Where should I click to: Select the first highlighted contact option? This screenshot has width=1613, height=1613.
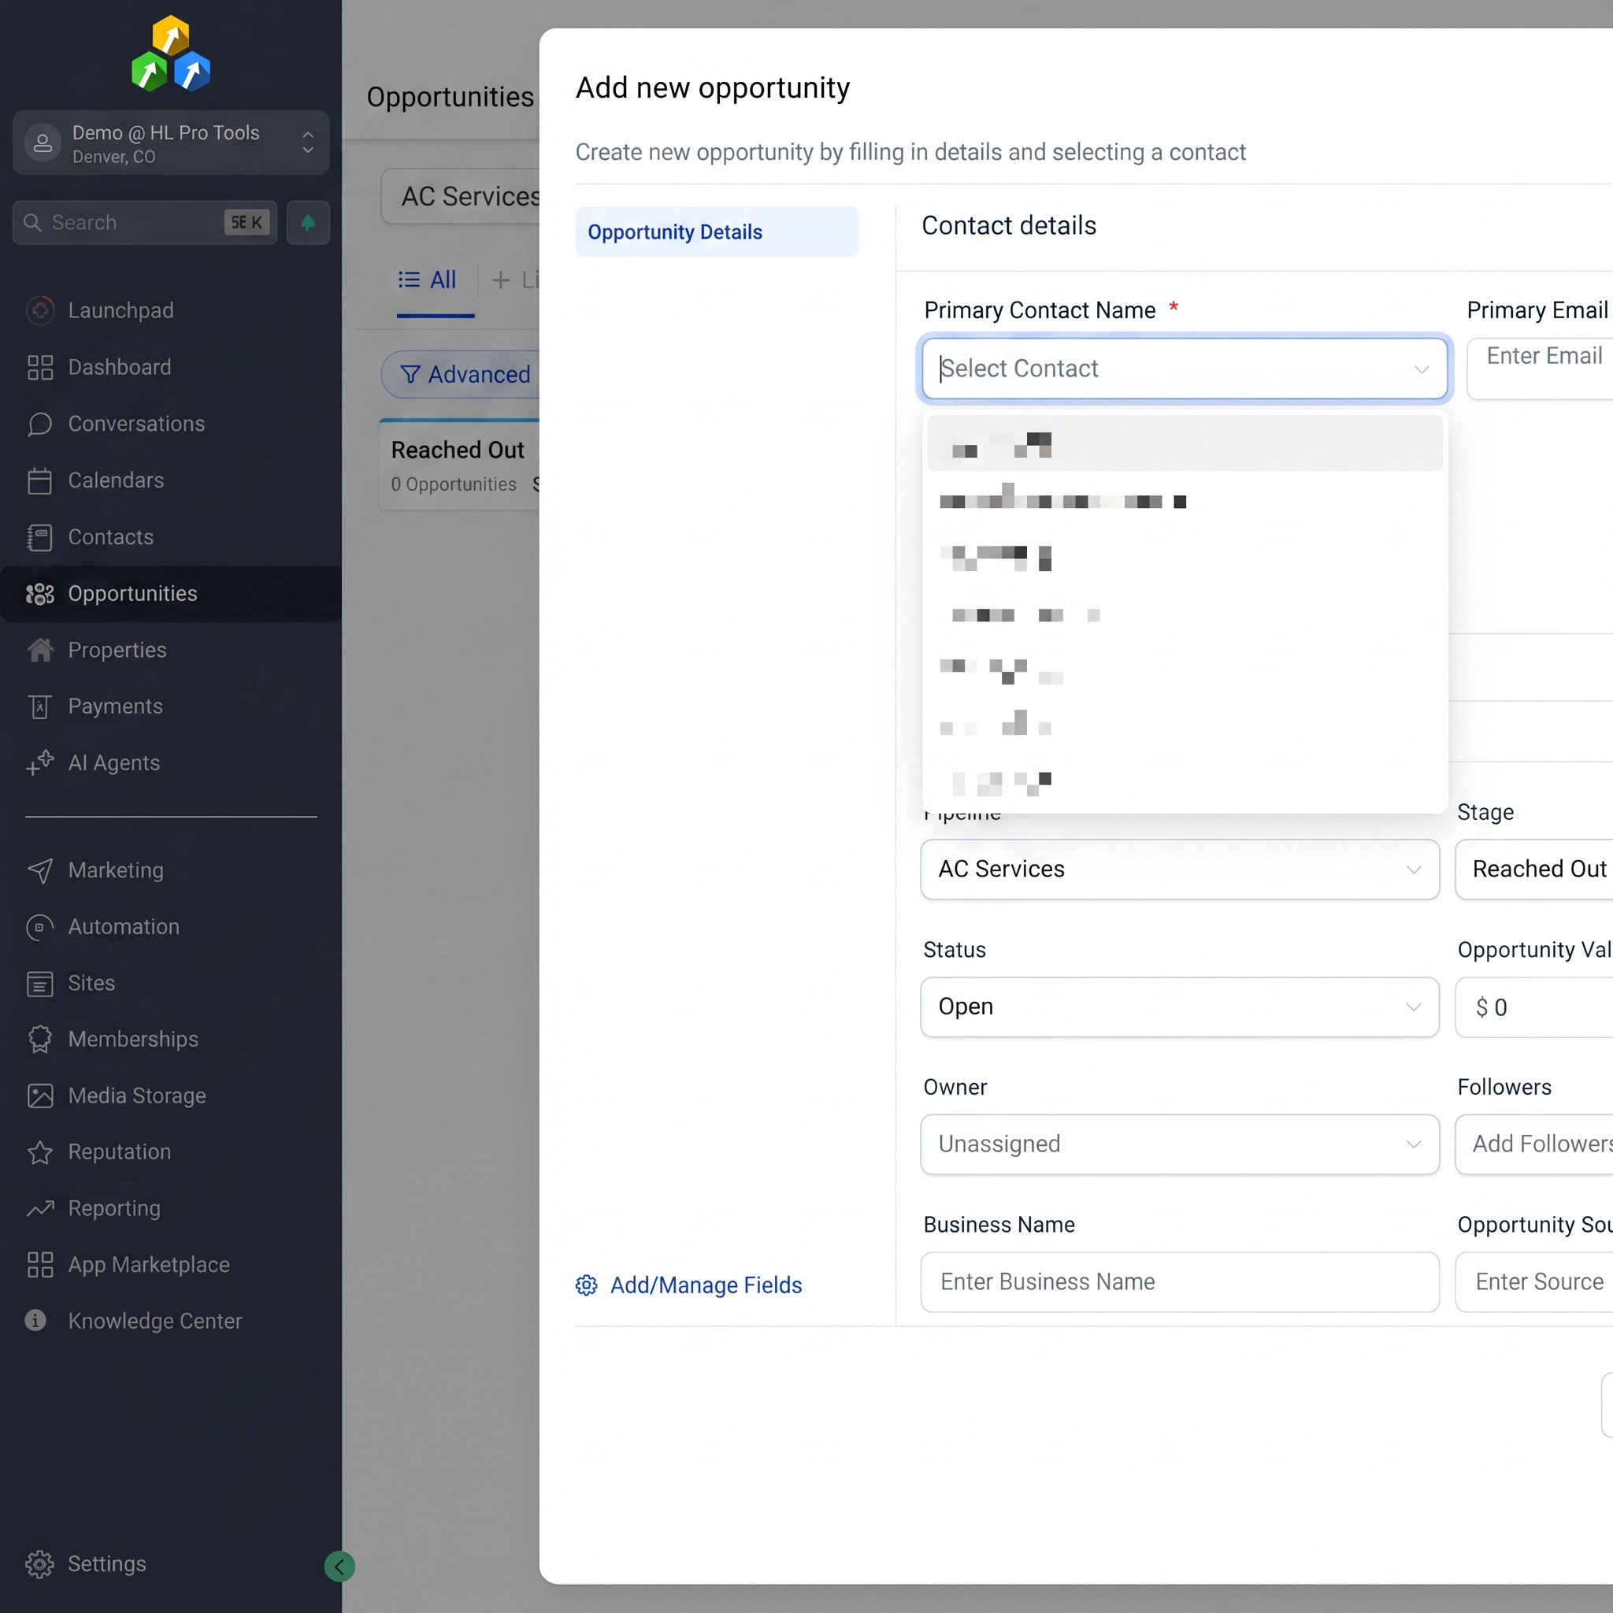click(x=1185, y=443)
